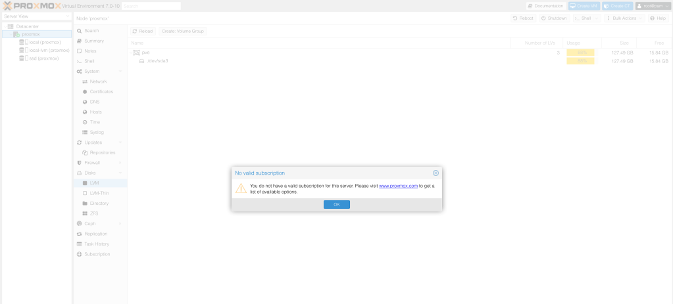Go to the LVM-Thin menu entry
The width and height of the screenshot is (673, 304).
click(x=99, y=193)
